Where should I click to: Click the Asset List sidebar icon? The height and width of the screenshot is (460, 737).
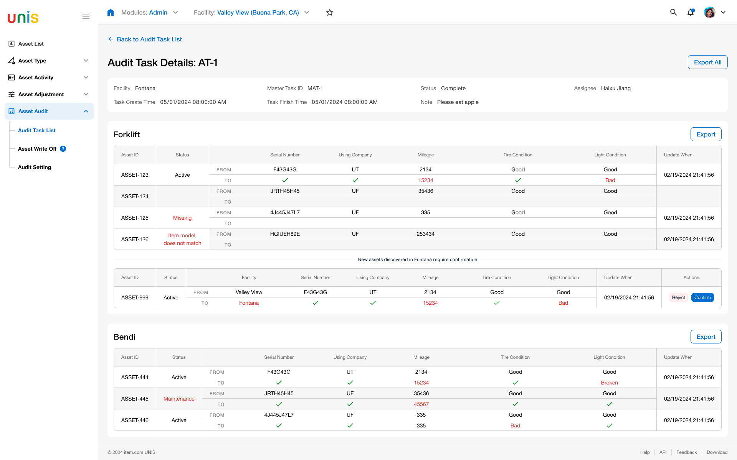[12, 44]
